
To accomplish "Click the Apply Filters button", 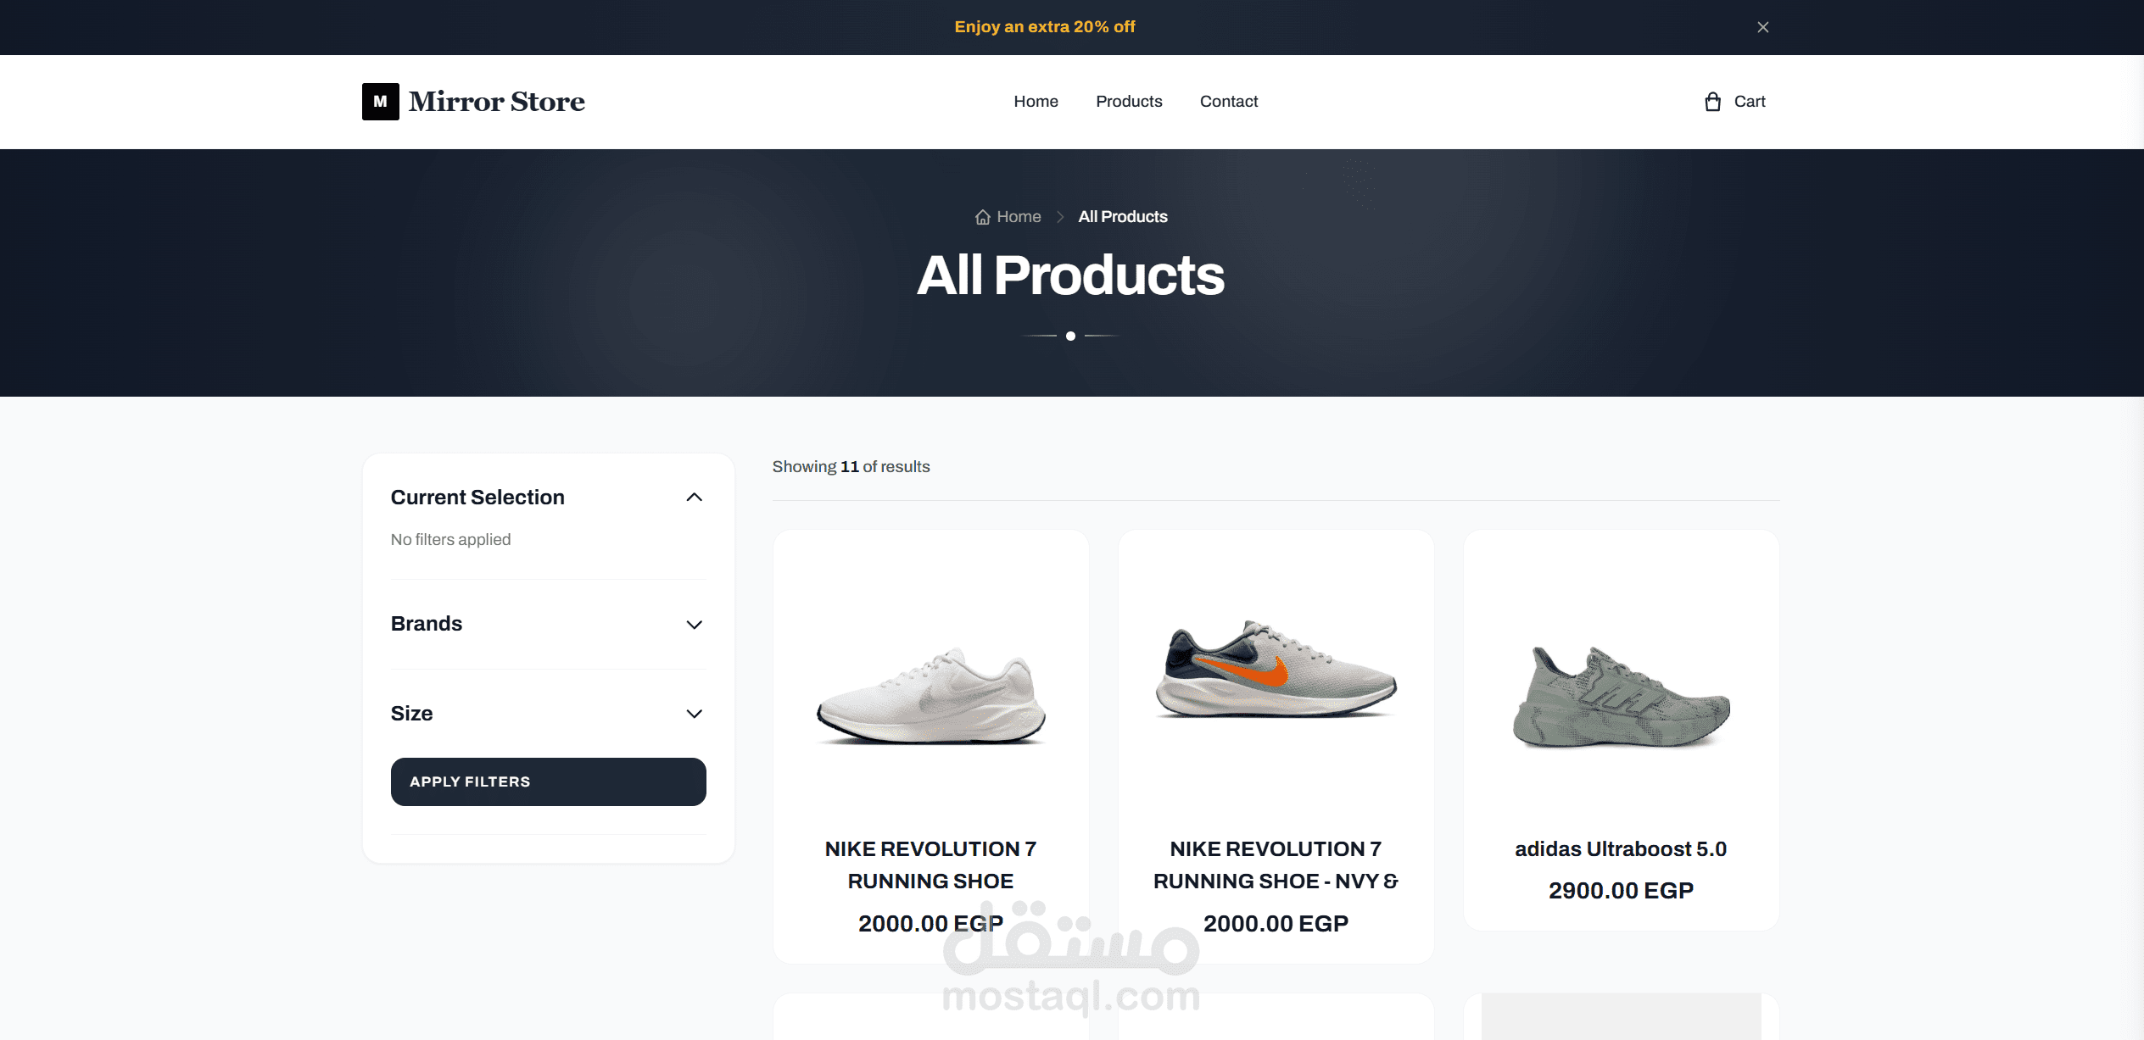I will coord(548,781).
